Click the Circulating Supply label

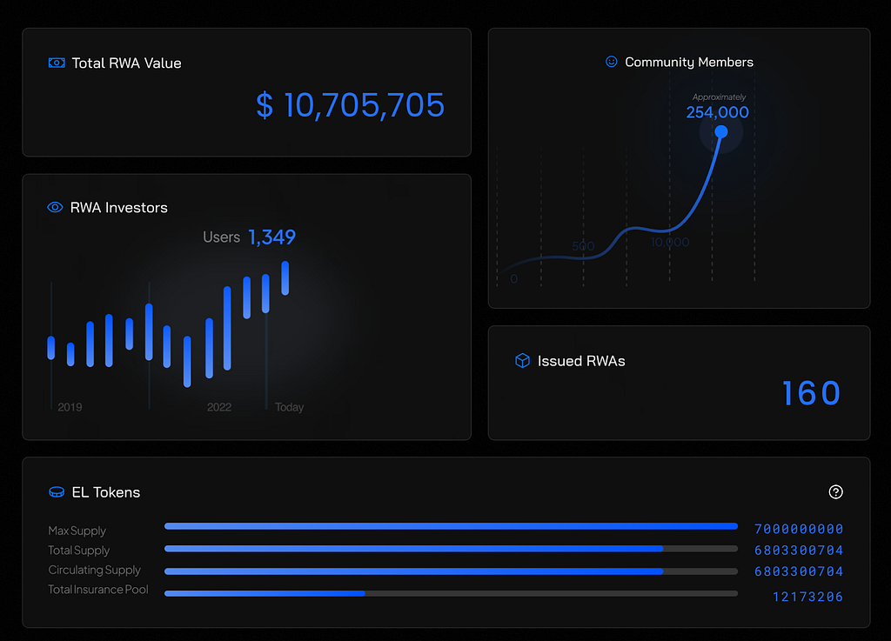(x=94, y=570)
